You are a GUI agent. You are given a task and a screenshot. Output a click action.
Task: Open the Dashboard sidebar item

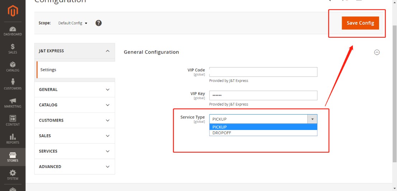(13, 31)
